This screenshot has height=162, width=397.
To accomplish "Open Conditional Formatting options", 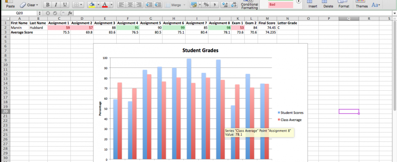I will pos(250,5).
